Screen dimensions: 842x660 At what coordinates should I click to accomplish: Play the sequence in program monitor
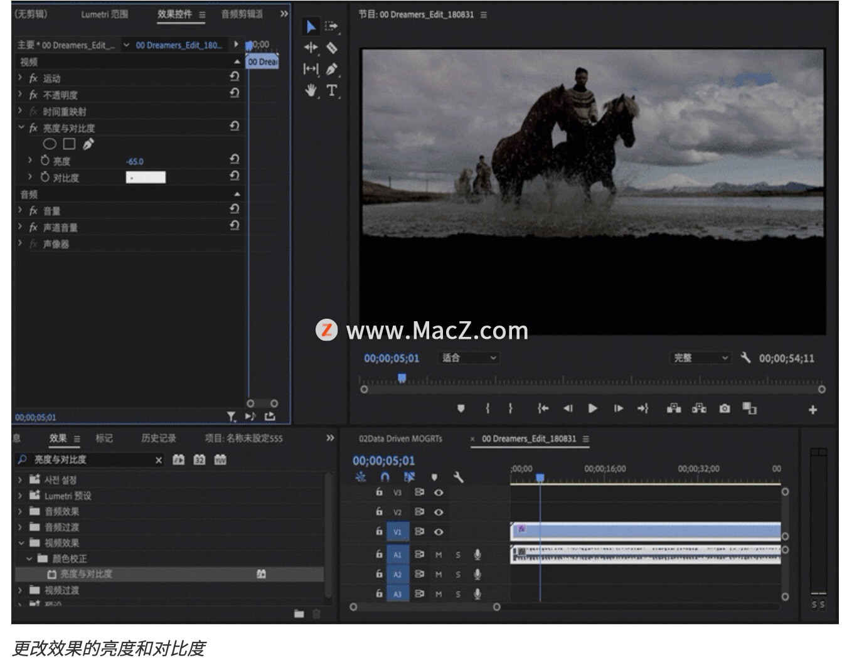593,408
